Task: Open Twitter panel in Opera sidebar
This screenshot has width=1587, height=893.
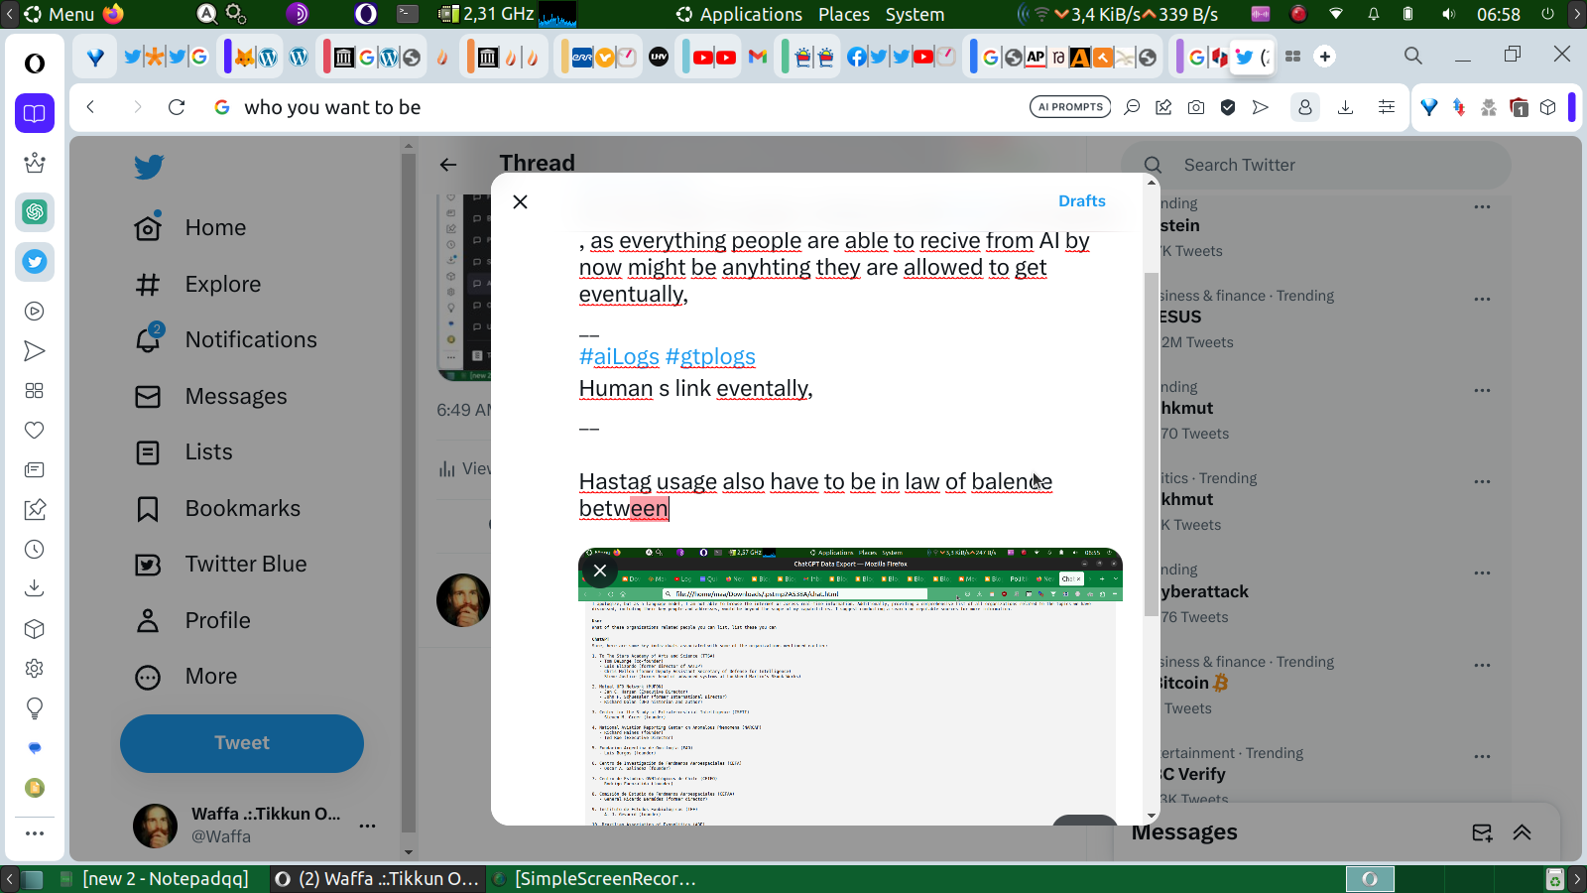Action: 35,262
